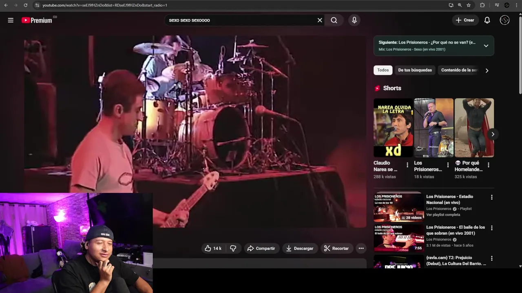
Task: Show more filter chips with right arrow
Action: click(x=487, y=70)
